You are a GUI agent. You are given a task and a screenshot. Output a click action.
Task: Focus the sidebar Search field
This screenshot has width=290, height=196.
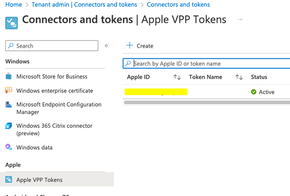pyautogui.click(x=52, y=45)
